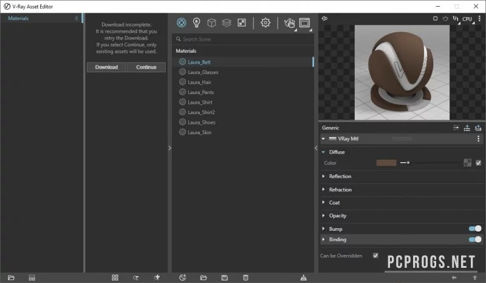486x283 pixels.
Task: Click the render preview teapot icon
Action: point(445,19)
